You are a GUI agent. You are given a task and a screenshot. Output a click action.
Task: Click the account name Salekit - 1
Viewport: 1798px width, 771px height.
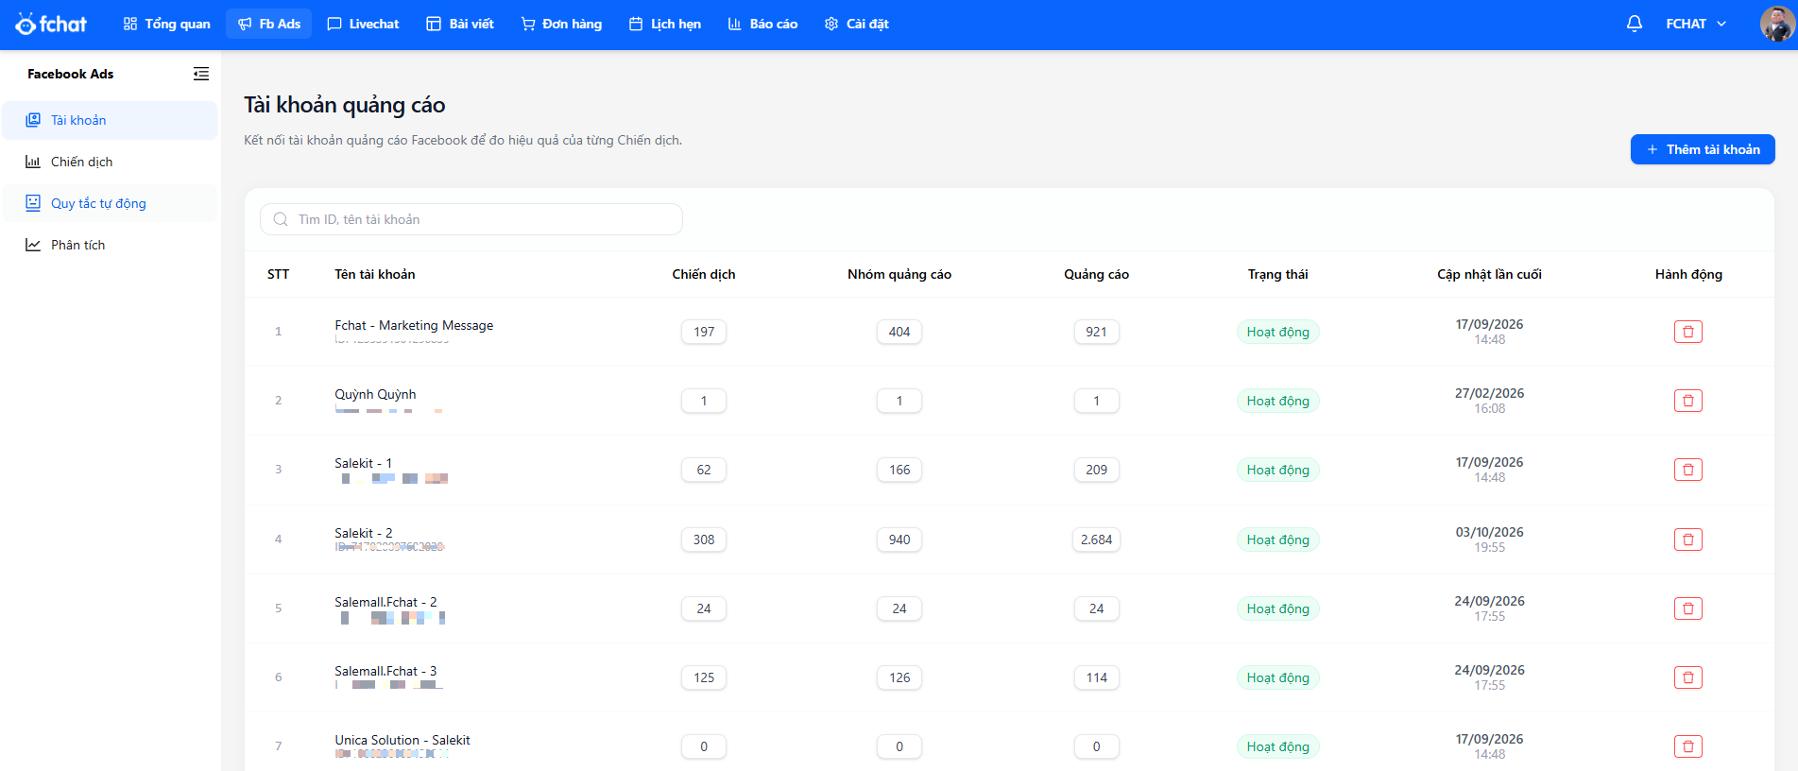coord(363,463)
